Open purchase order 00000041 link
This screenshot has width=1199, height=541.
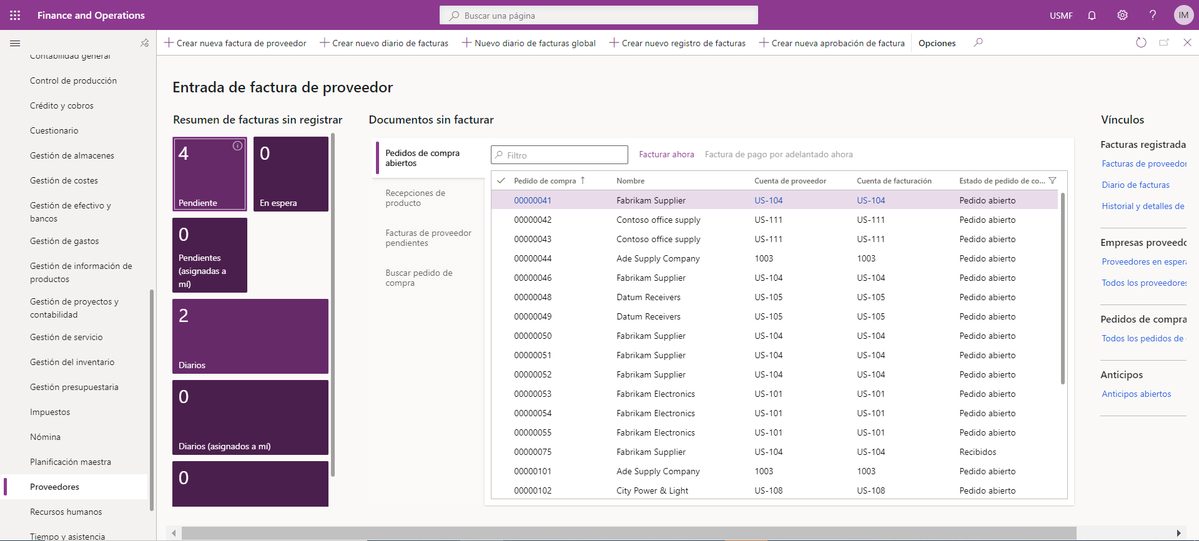533,200
